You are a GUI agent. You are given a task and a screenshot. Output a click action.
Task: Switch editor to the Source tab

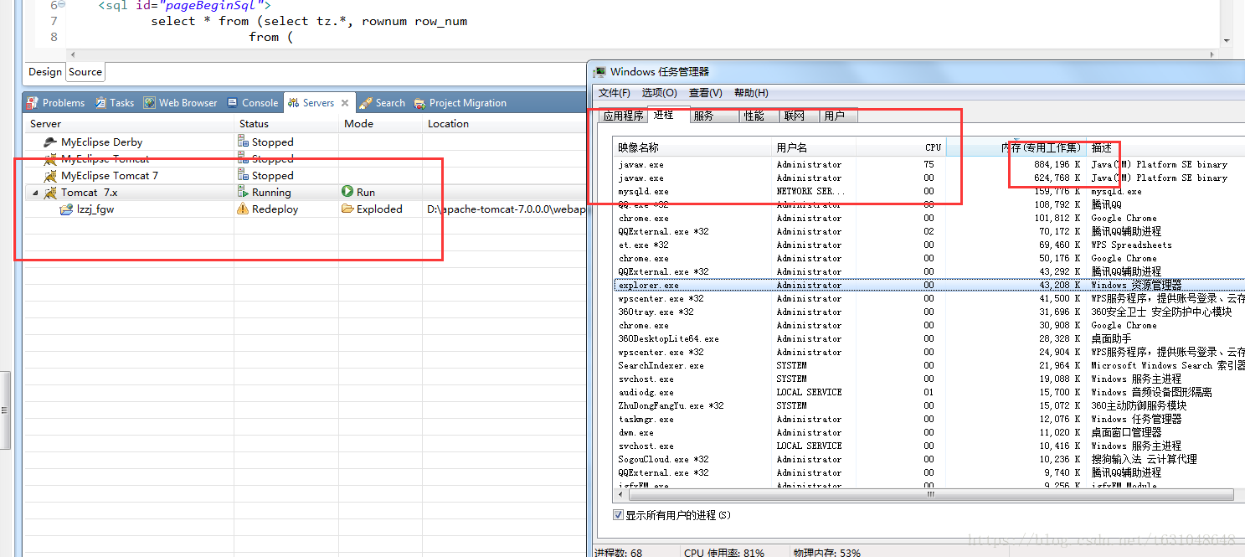tap(85, 72)
